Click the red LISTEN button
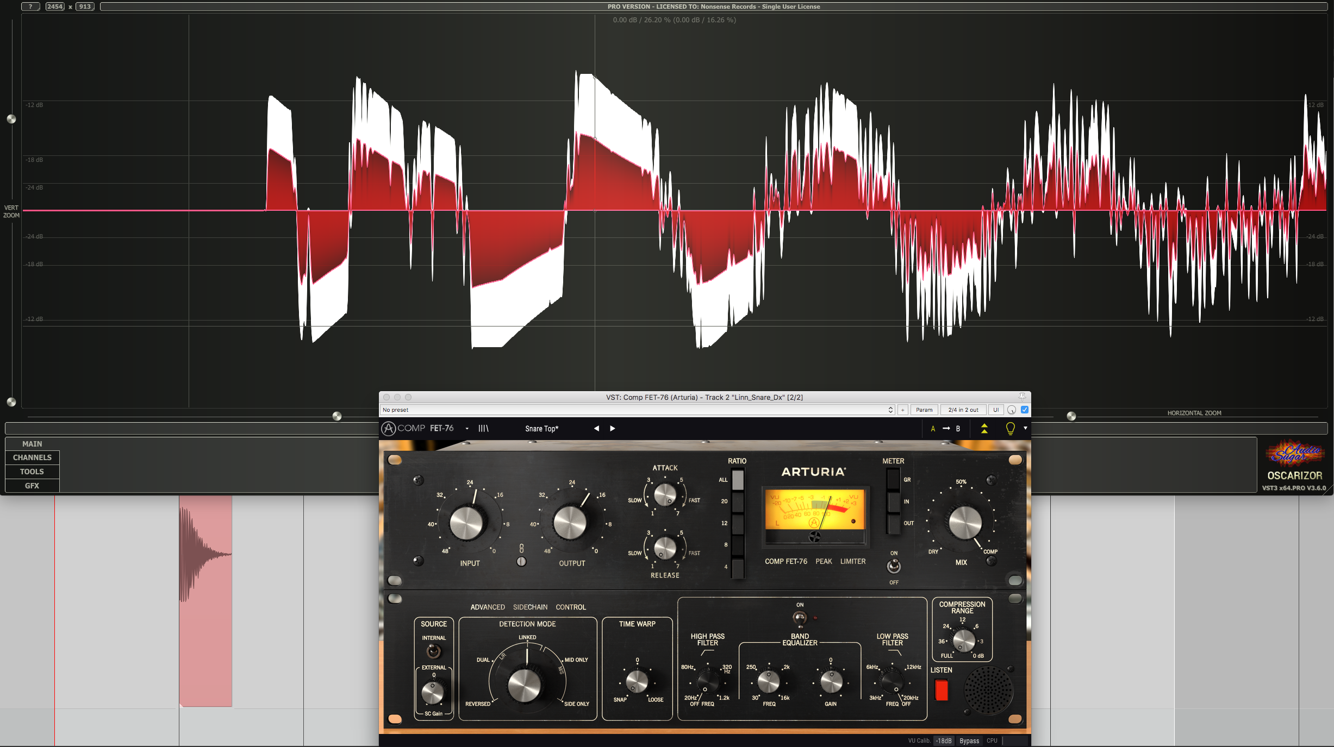 point(942,690)
